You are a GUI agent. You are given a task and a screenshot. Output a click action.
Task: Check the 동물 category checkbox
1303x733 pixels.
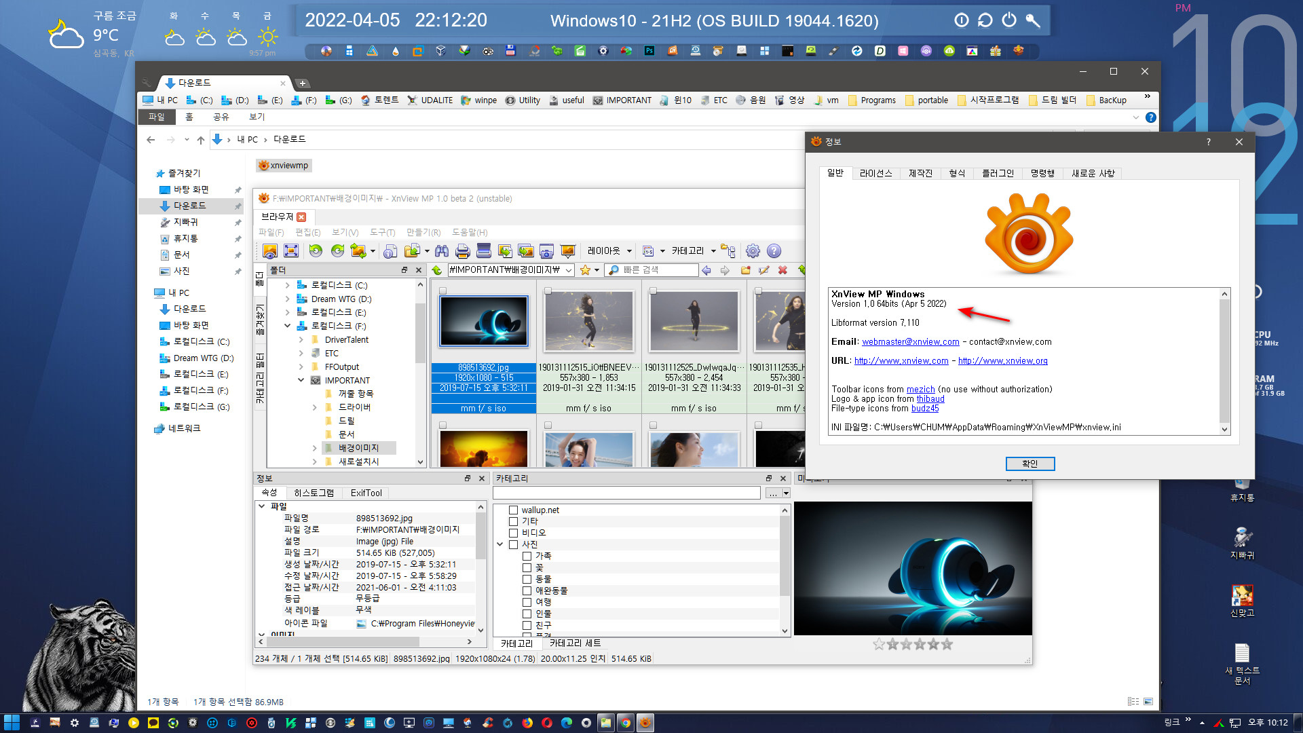point(527,580)
